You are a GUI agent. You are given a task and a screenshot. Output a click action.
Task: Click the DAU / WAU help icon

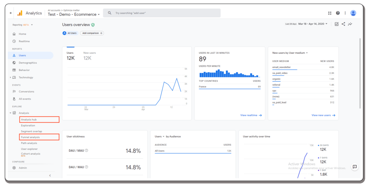87,167
